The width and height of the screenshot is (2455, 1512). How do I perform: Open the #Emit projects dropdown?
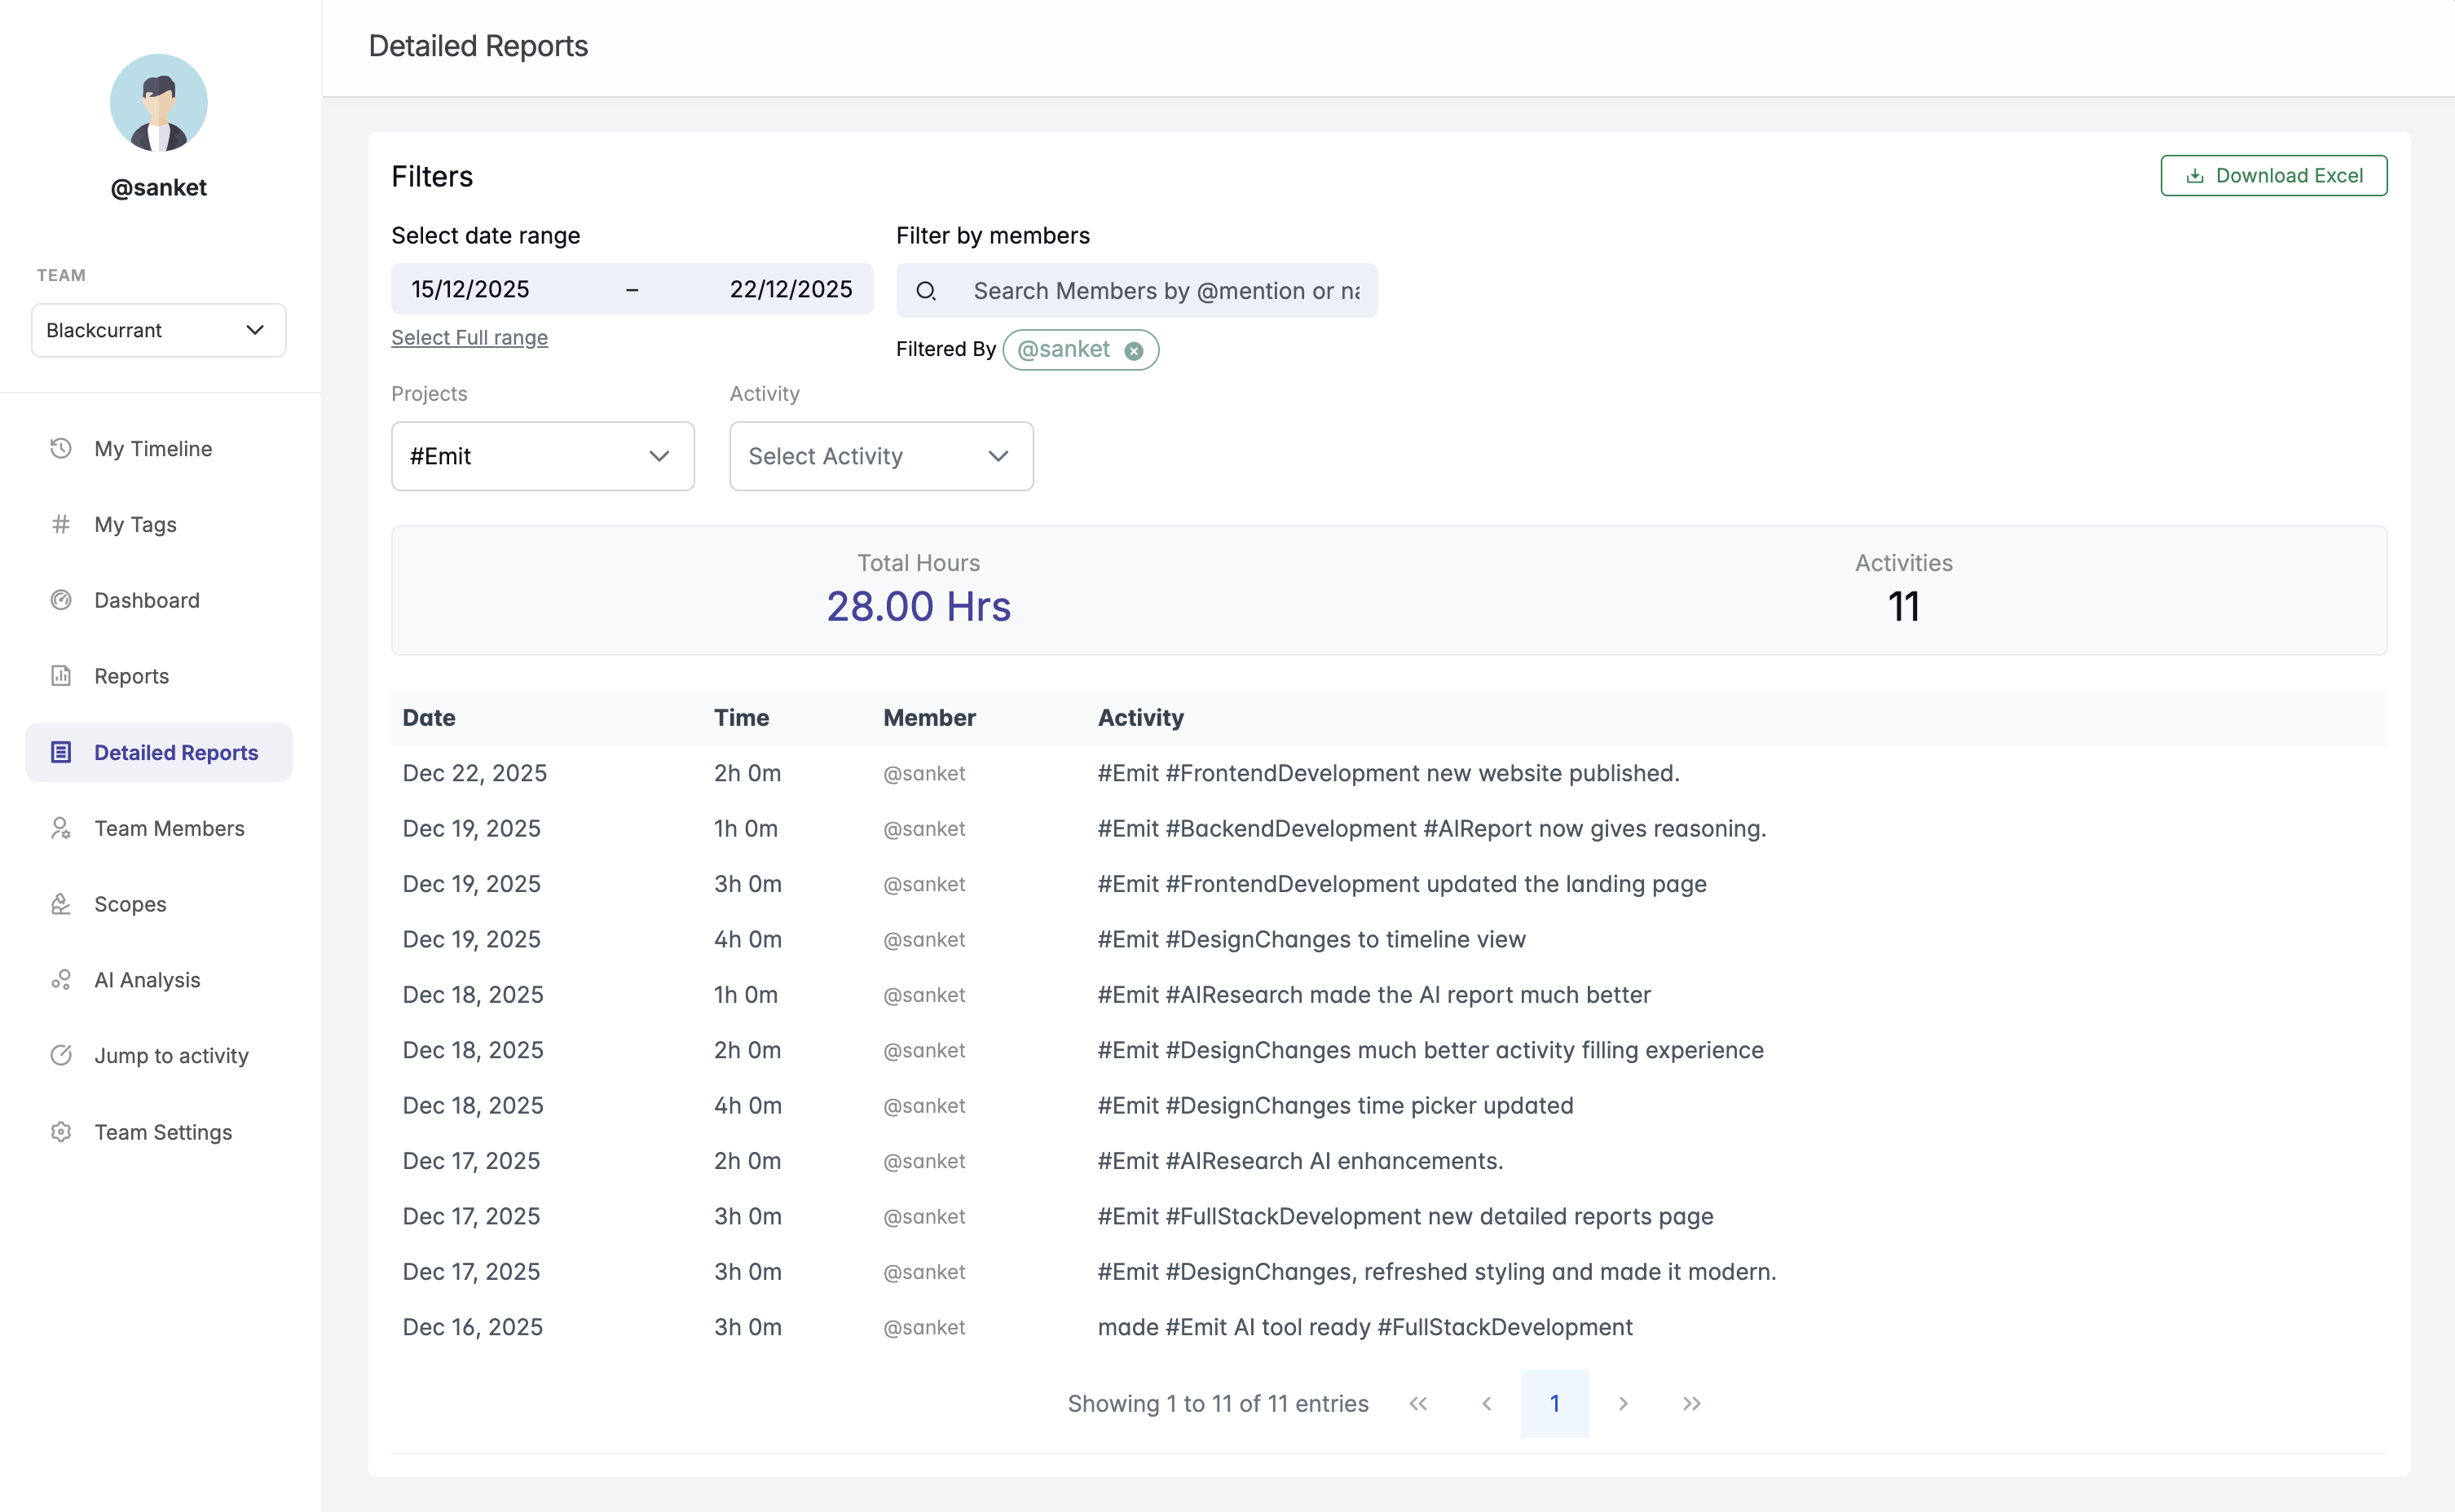click(542, 456)
